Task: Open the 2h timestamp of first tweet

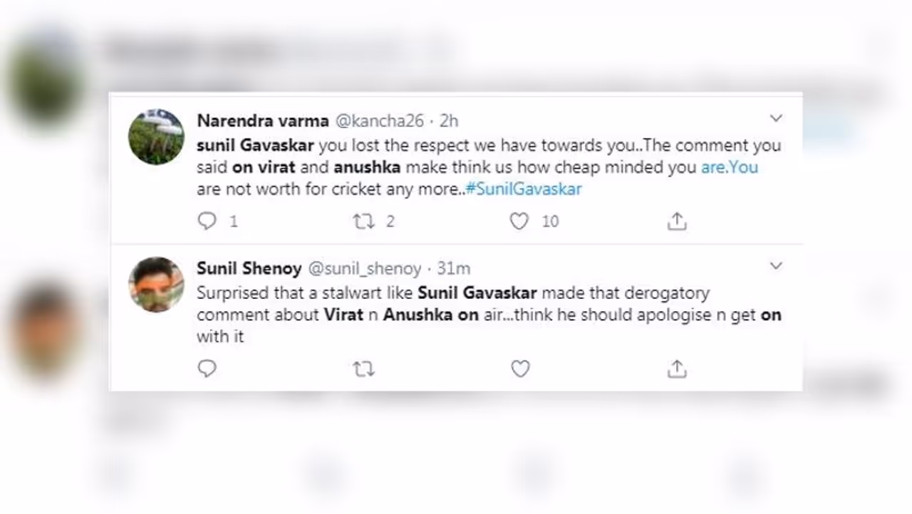Action: click(x=449, y=120)
